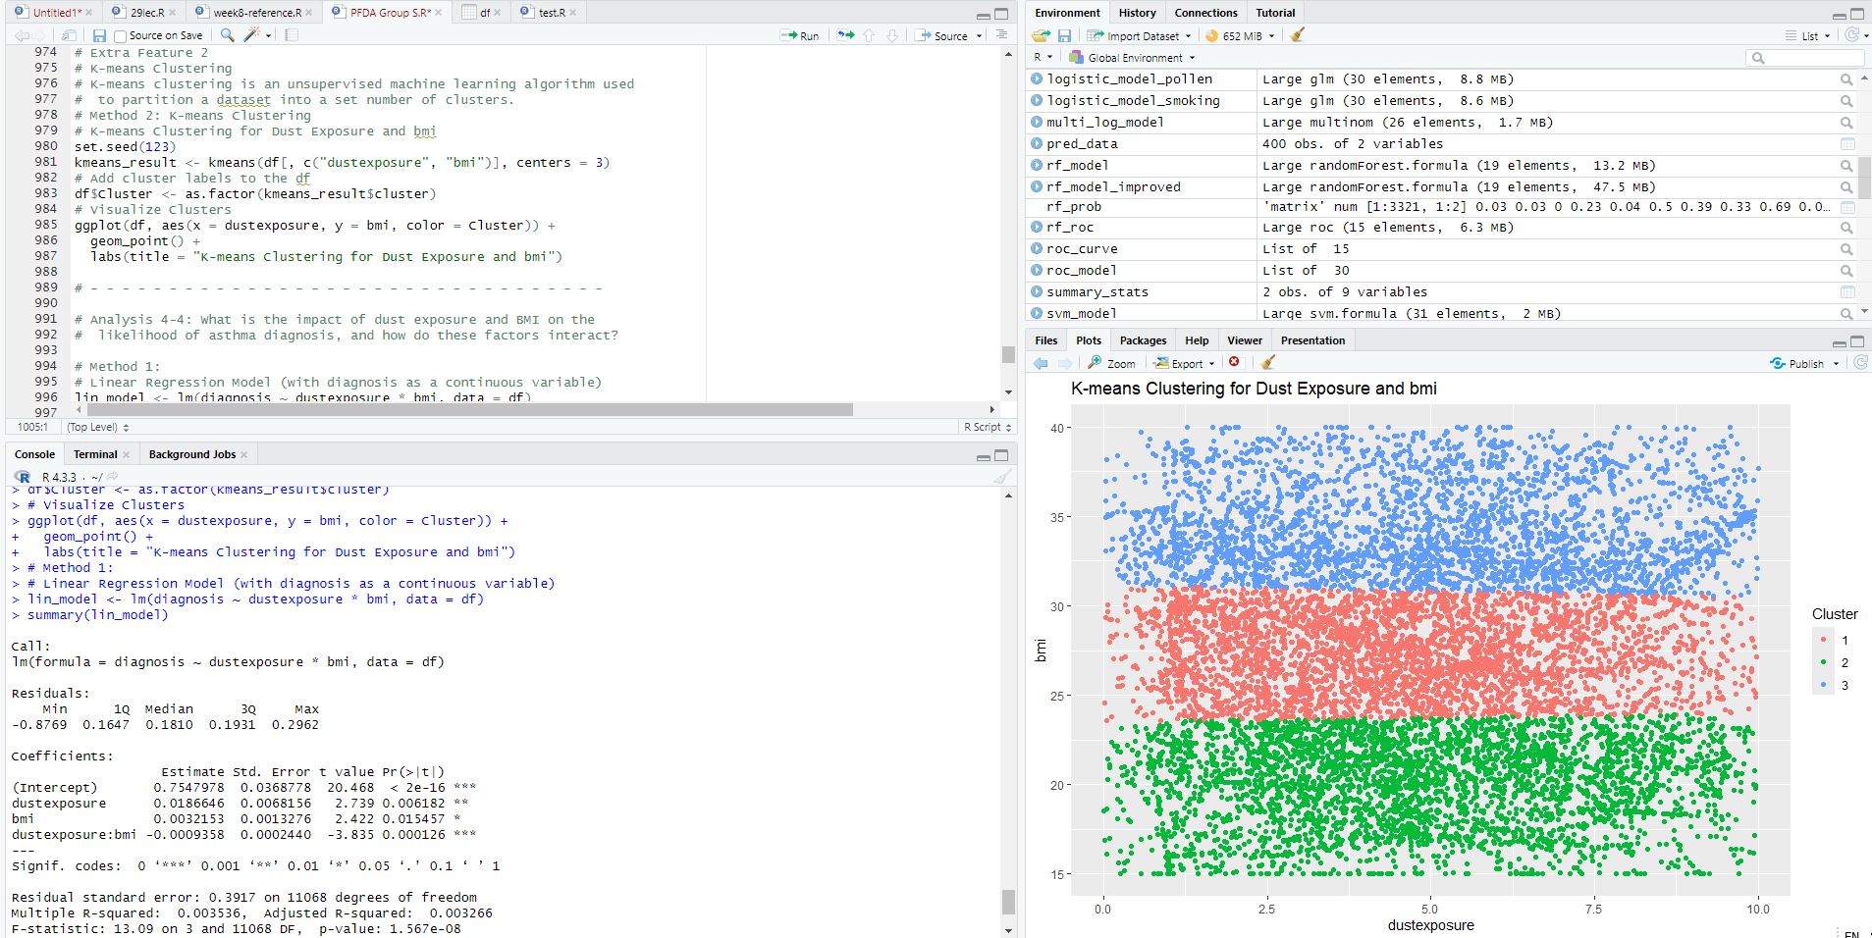Refresh the plot display
The image size is (1872, 938).
tap(1862, 363)
